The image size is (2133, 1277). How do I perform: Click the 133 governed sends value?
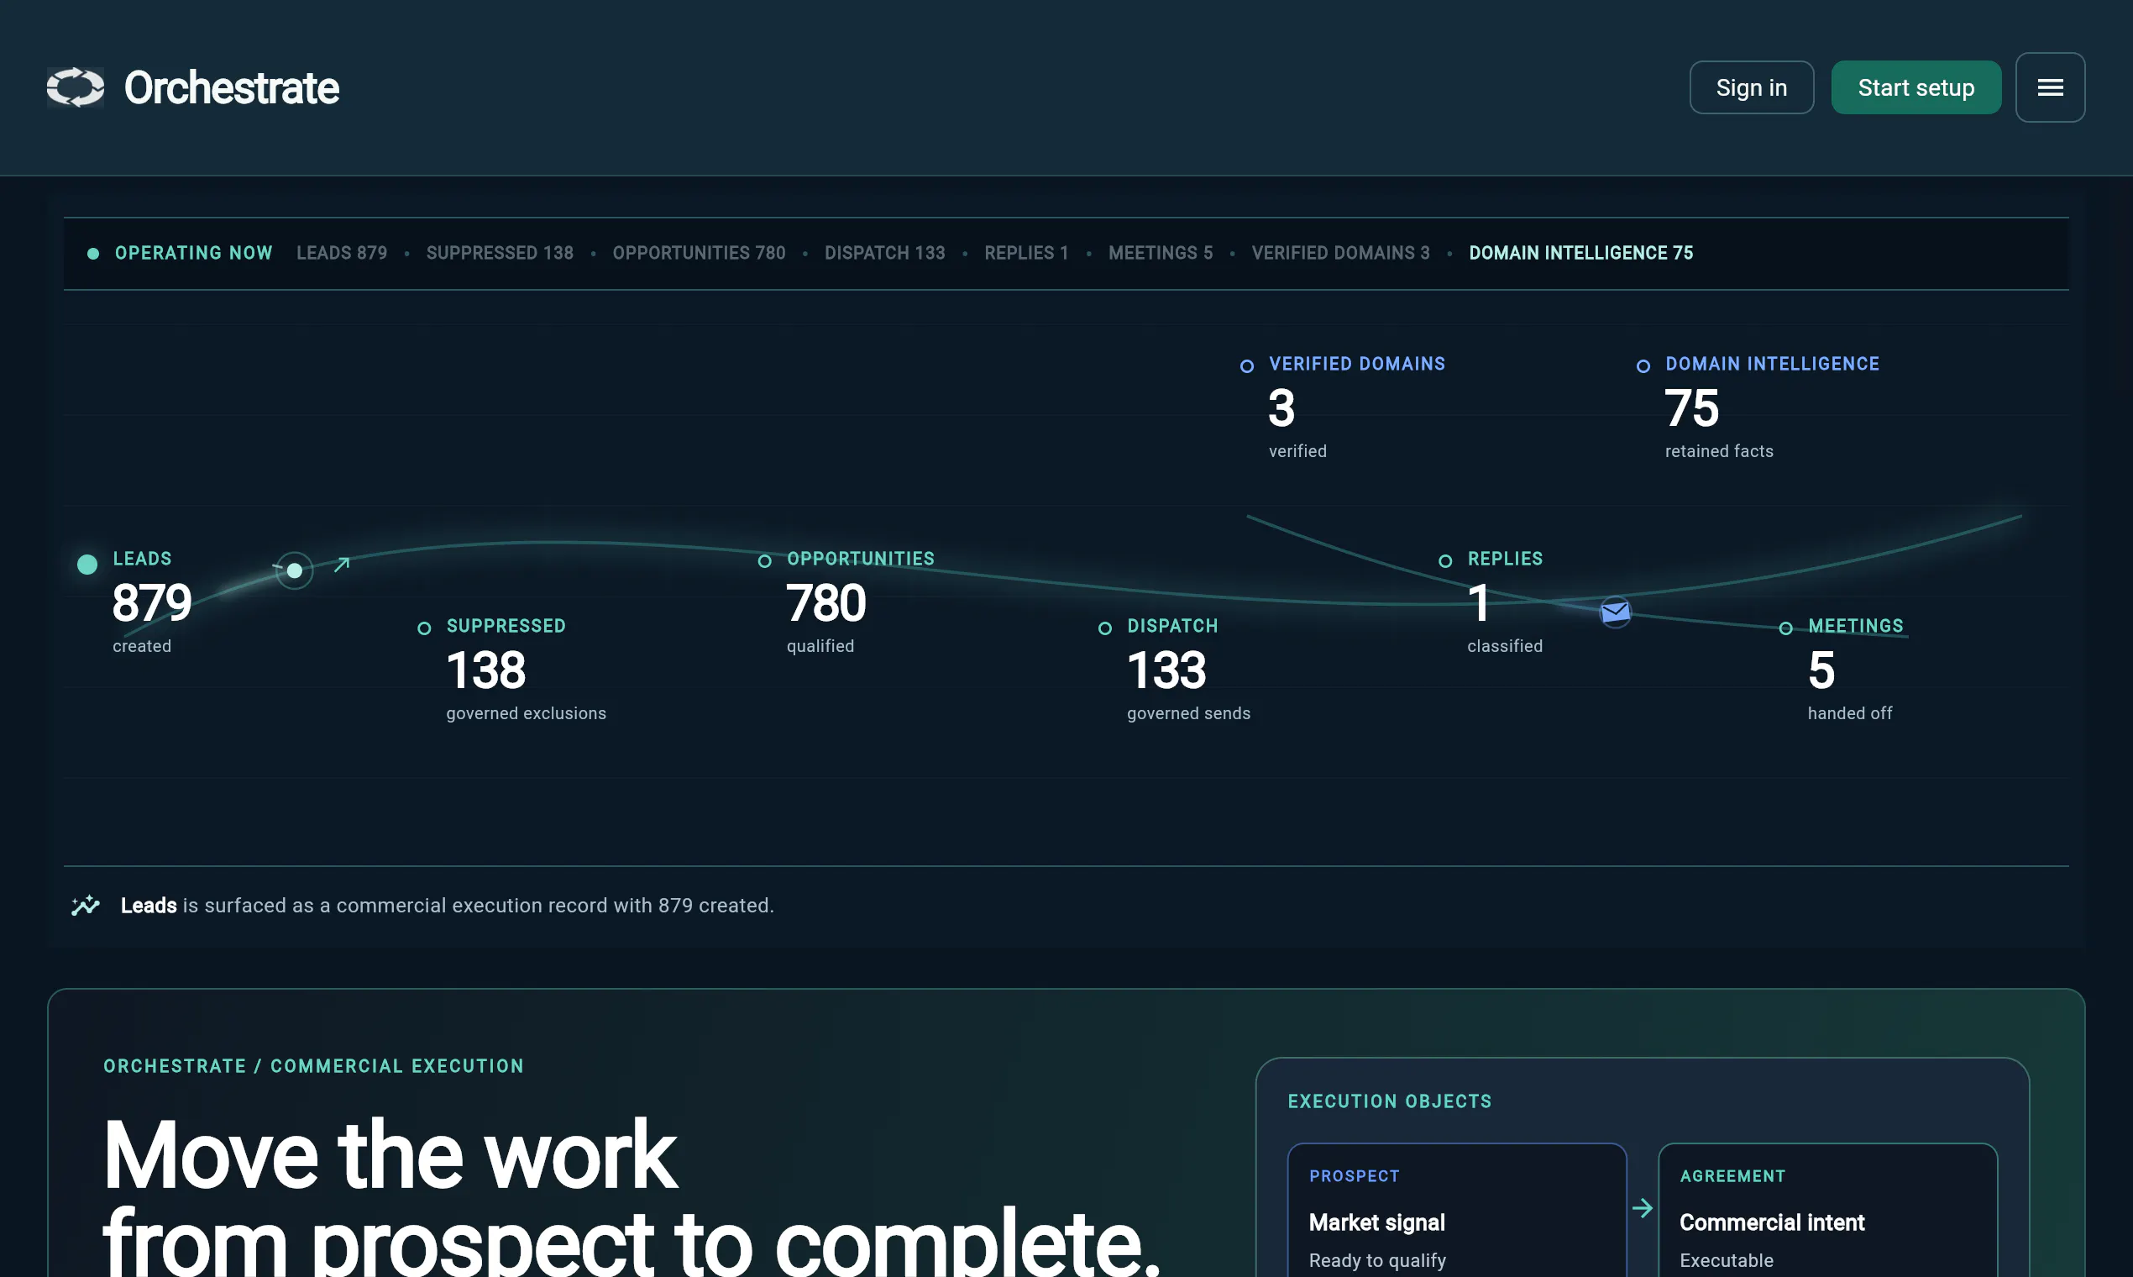pyautogui.click(x=1166, y=670)
